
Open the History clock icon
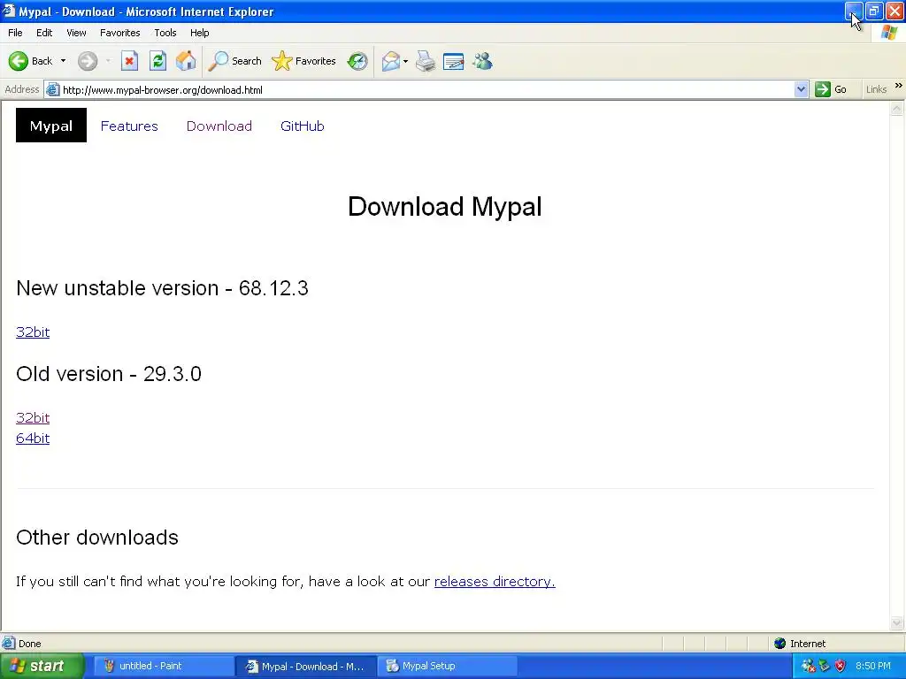[357, 61]
